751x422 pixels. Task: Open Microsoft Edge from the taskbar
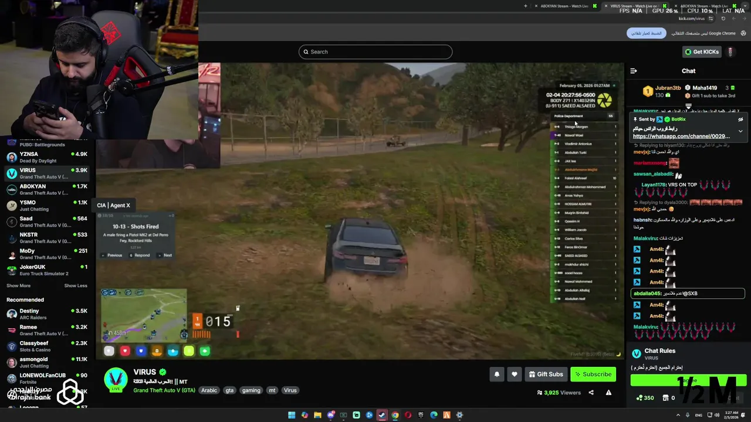click(434, 415)
